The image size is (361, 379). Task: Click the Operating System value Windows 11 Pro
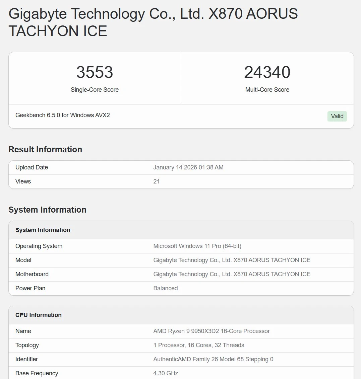point(197,246)
